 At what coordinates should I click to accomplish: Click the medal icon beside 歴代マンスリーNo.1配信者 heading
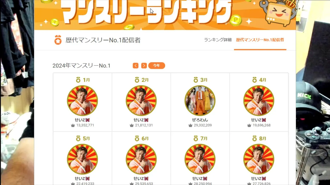[x=58, y=40]
